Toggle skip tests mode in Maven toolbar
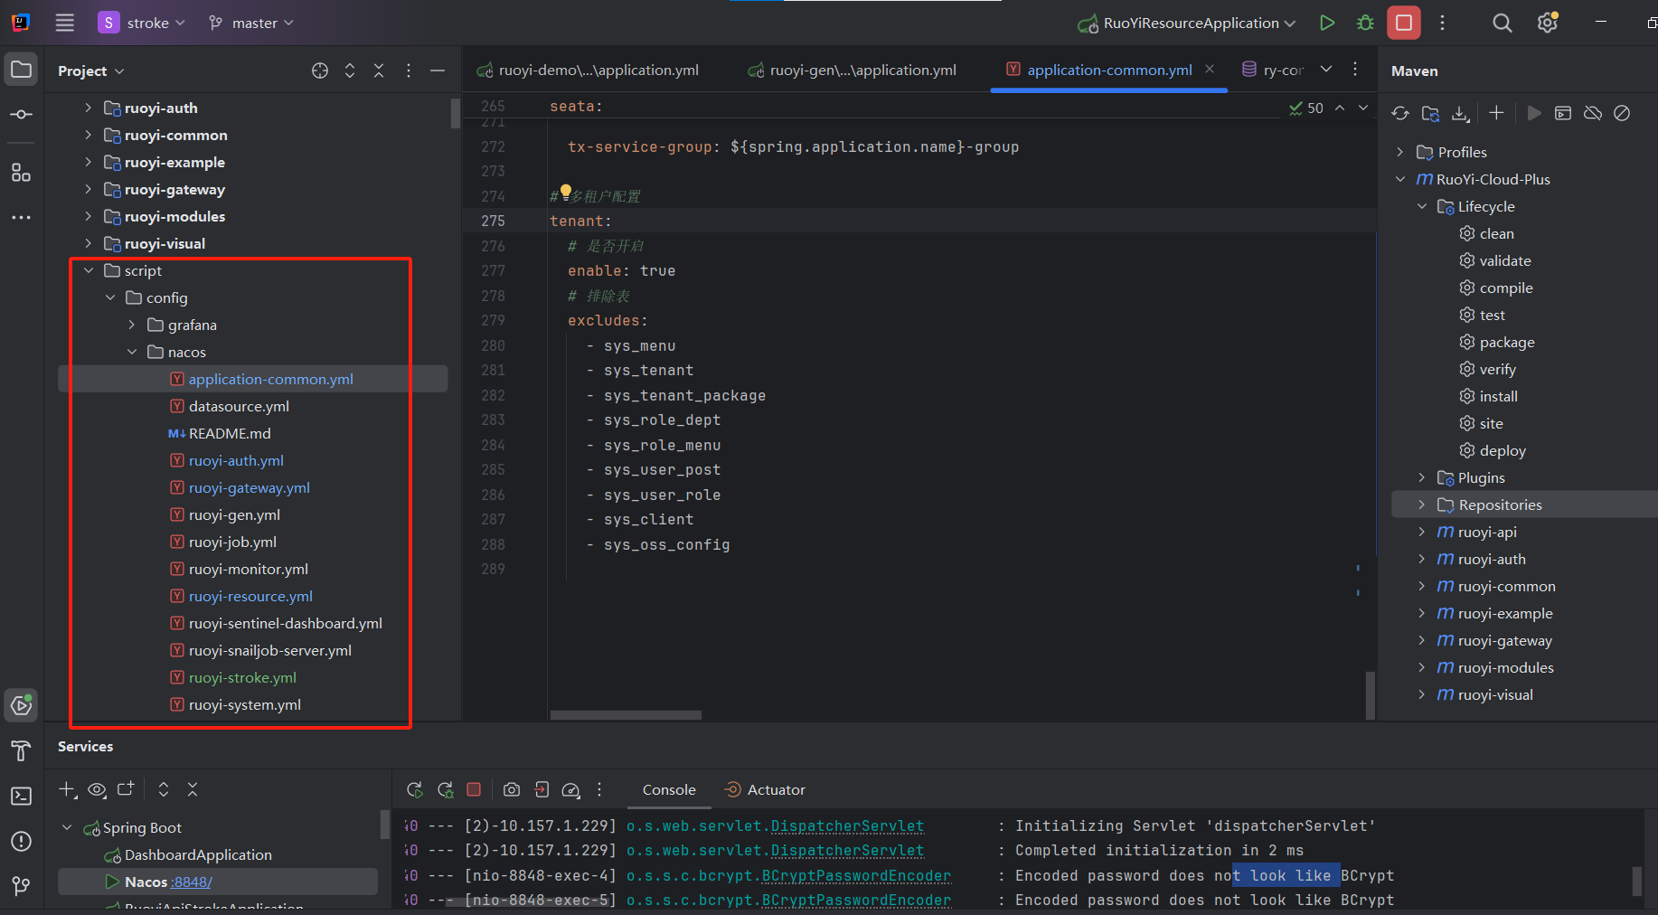Screen dimensions: 1658x915 tap(1622, 113)
